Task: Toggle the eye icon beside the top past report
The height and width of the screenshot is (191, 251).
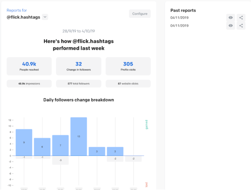Action: coord(230,17)
